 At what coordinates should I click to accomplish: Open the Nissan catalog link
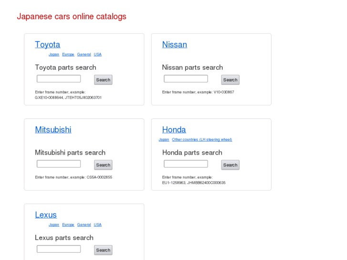[x=174, y=45]
